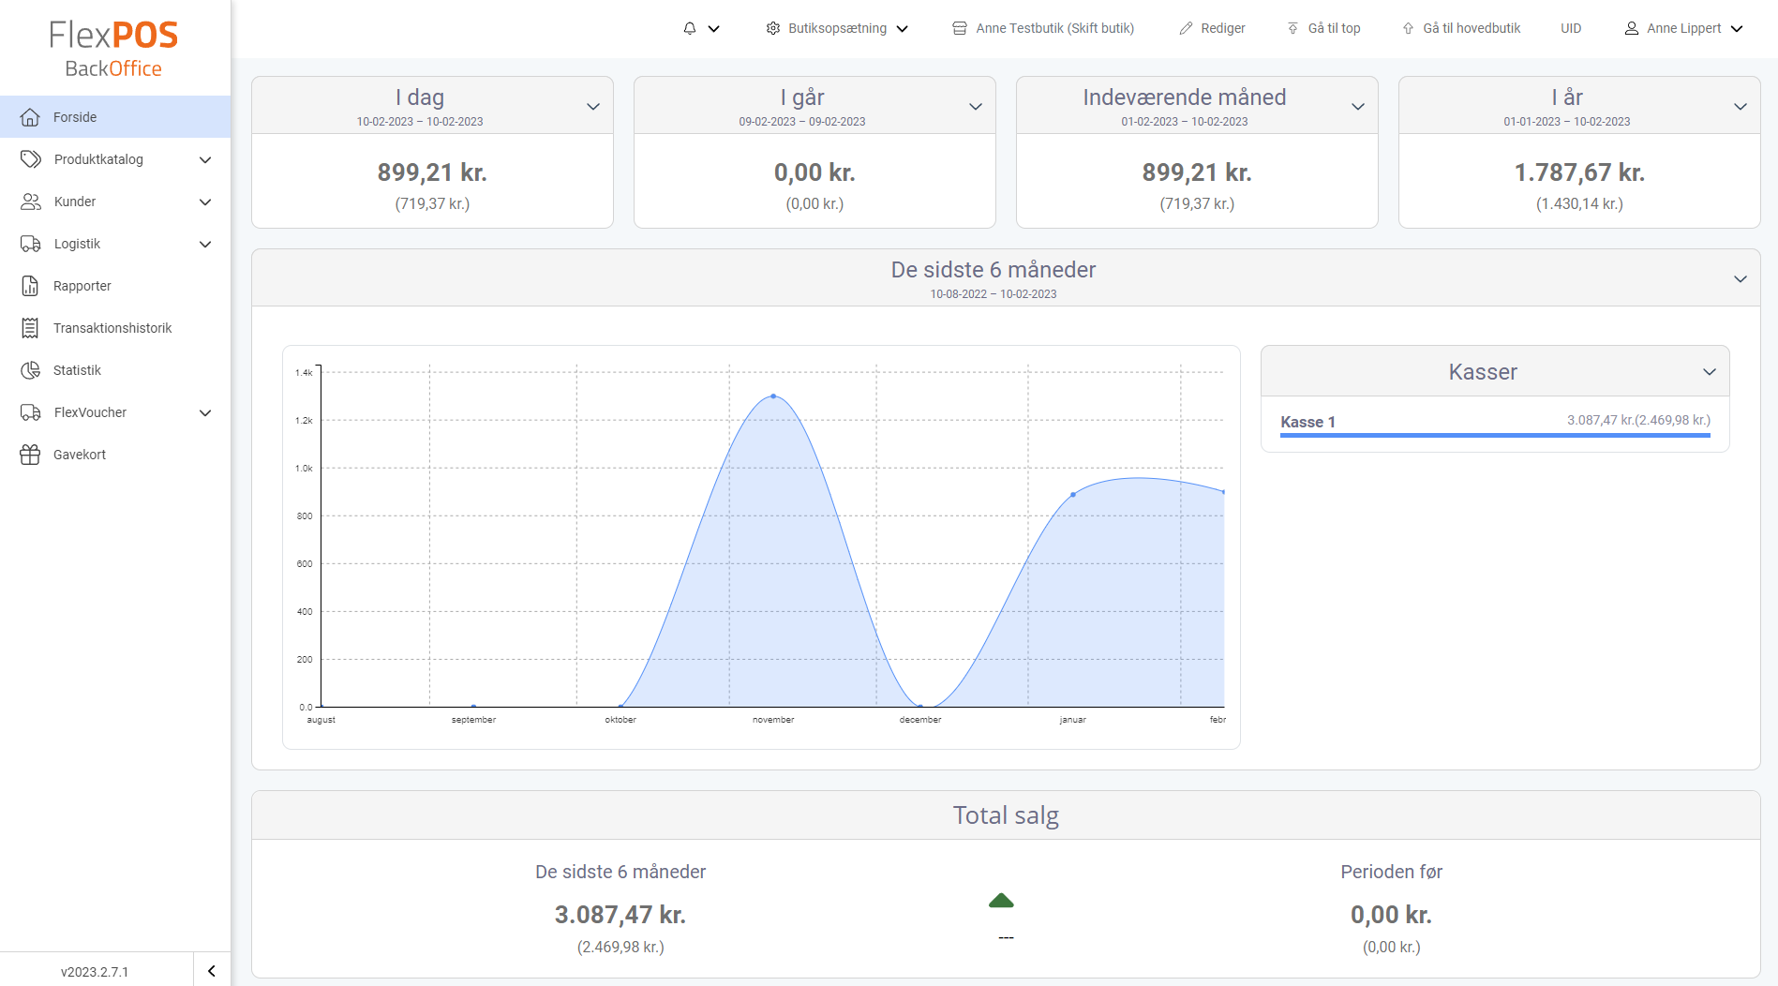Open the I dag period dropdown
The image size is (1778, 986).
(x=592, y=106)
